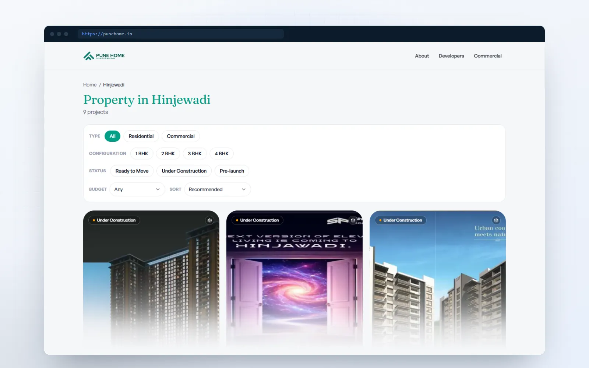Viewport: 589px width, 368px height.
Task: Filter by Commercial type chip
Action: 181,136
